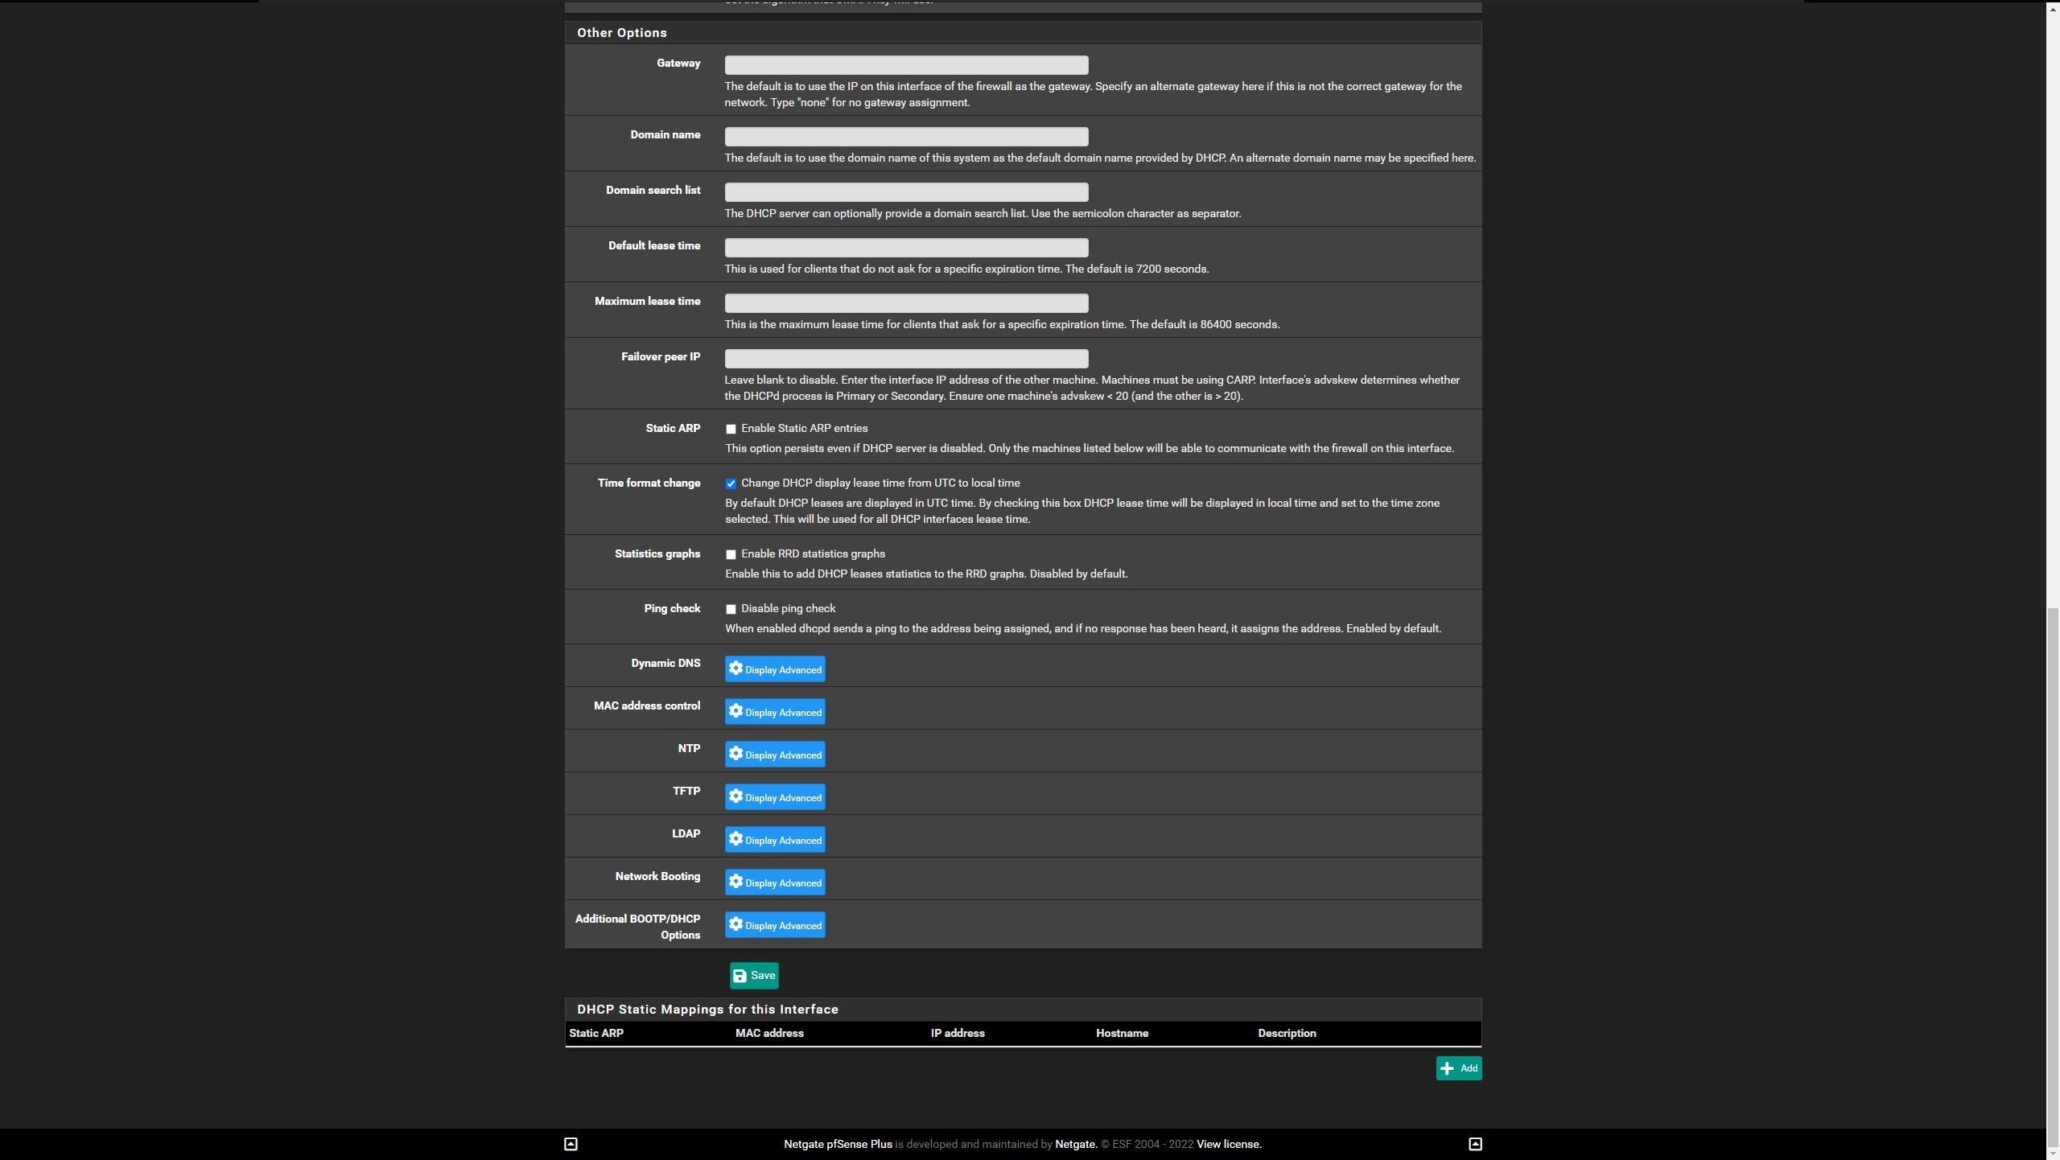Enable Static ARP entries checkbox
Screen dimensions: 2060x1160
tap(731, 429)
